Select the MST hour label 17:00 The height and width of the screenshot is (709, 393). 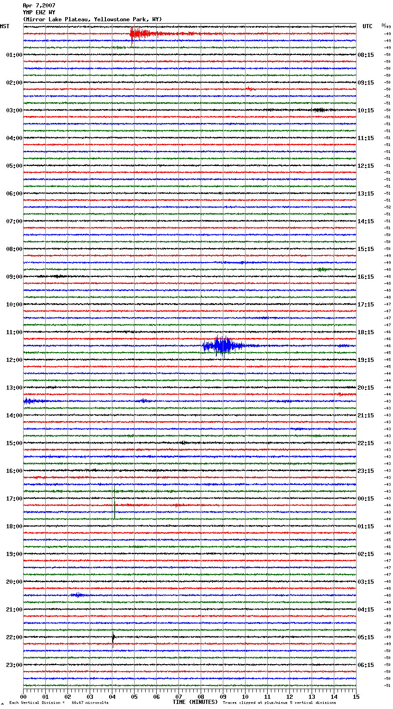point(14,499)
